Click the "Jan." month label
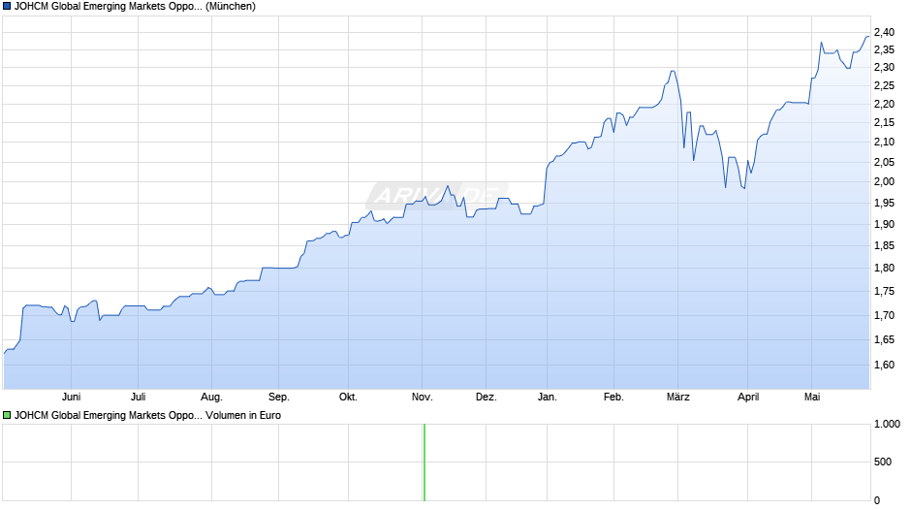The height and width of the screenshot is (510, 911). tap(548, 398)
